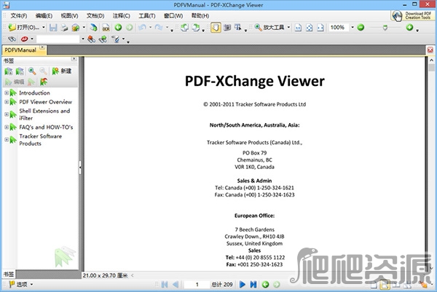Run OCR using the OCR page icon
This screenshot has width=437, height=292.
click(x=106, y=27)
